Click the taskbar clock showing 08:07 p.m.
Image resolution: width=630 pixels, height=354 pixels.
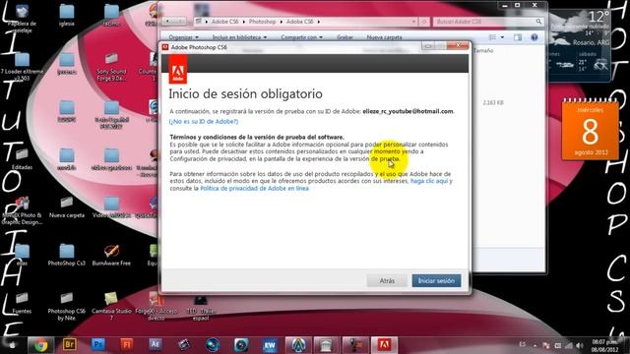tap(604, 345)
